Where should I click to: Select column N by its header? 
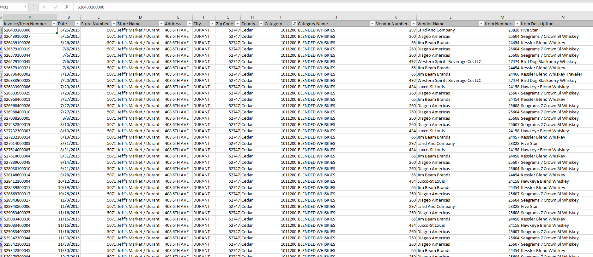pyautogui.click(x=557, y=17)
